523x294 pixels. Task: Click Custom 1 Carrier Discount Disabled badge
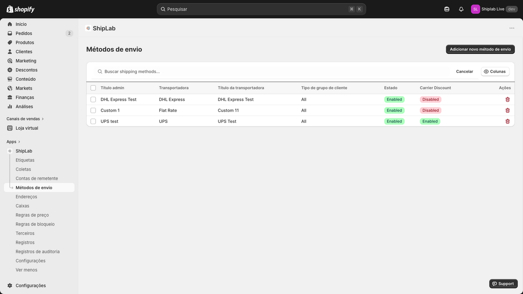coord(431,110)
